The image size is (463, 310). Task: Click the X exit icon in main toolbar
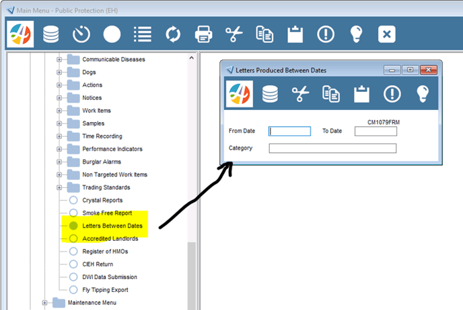(387, 34)
